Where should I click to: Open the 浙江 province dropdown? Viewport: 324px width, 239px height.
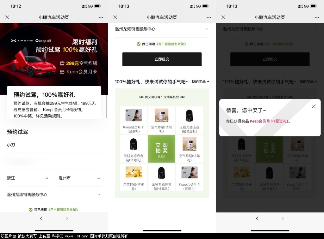click(28, 178)
